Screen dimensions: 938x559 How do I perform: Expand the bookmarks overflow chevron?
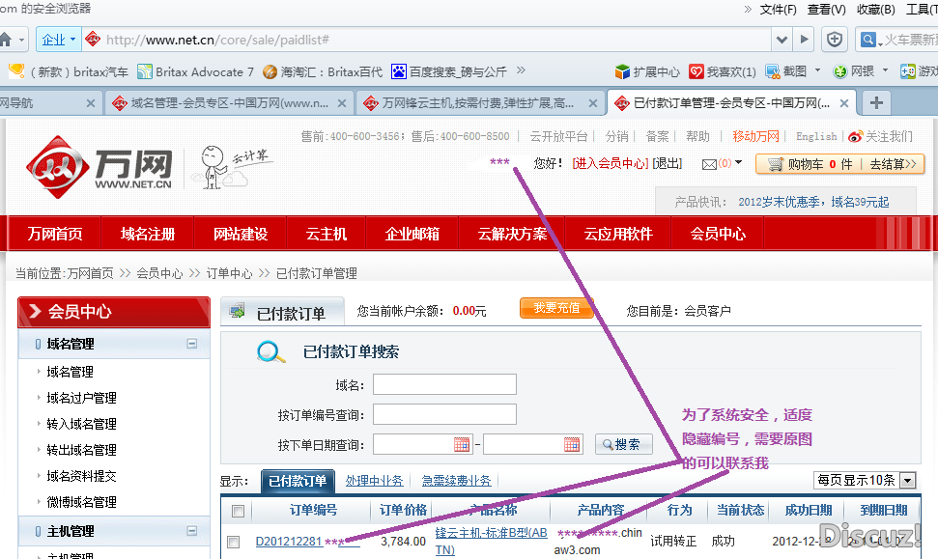click(521, 70)
